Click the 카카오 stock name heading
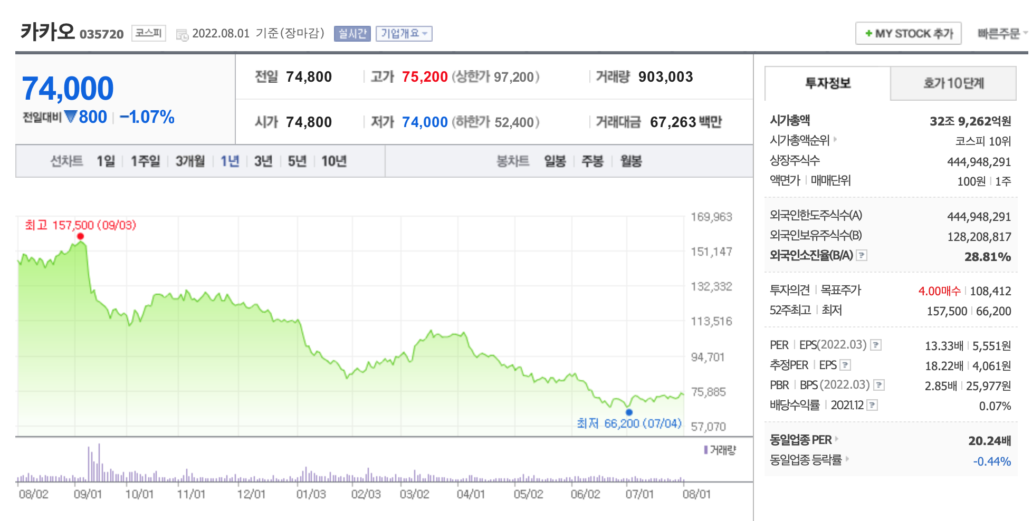This screenshot has height=521, width=1032. [x=47, y=32]
